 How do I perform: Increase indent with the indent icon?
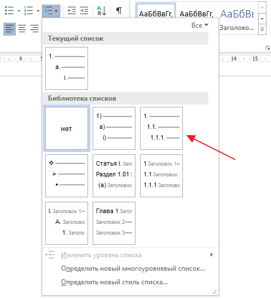click(x=84, y=11)
